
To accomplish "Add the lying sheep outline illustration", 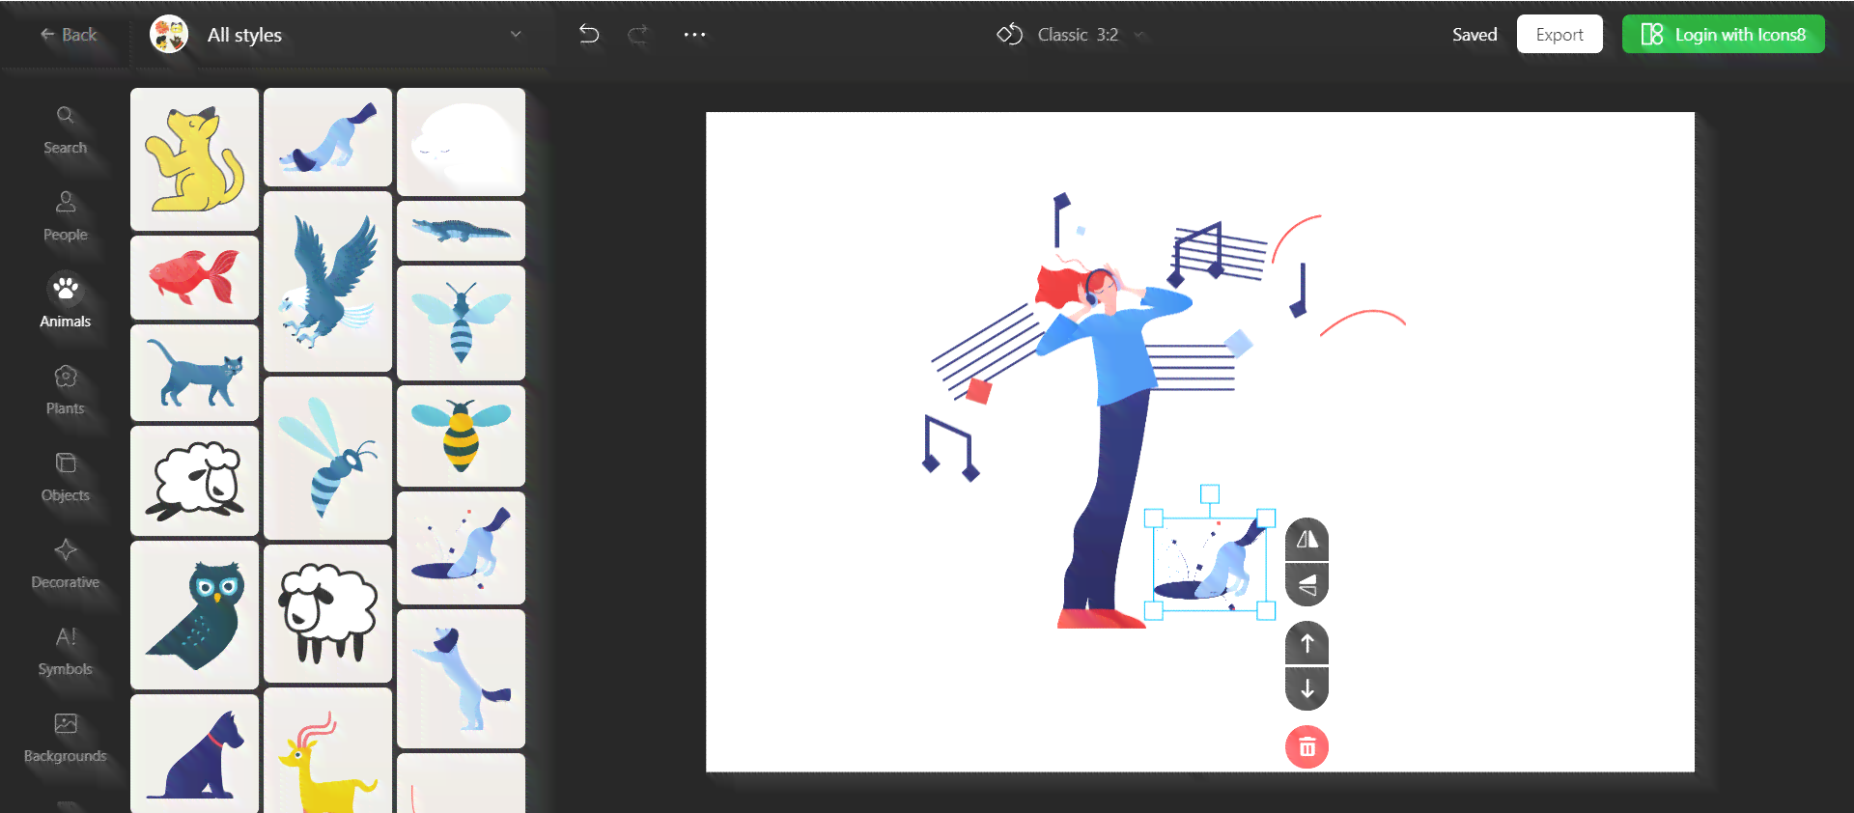I will coord(194,481).
